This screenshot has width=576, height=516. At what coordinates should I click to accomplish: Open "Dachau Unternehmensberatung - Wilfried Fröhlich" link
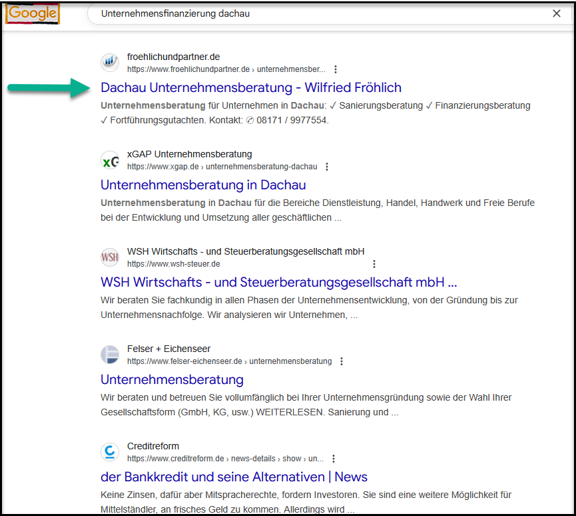tap(251, 87)
